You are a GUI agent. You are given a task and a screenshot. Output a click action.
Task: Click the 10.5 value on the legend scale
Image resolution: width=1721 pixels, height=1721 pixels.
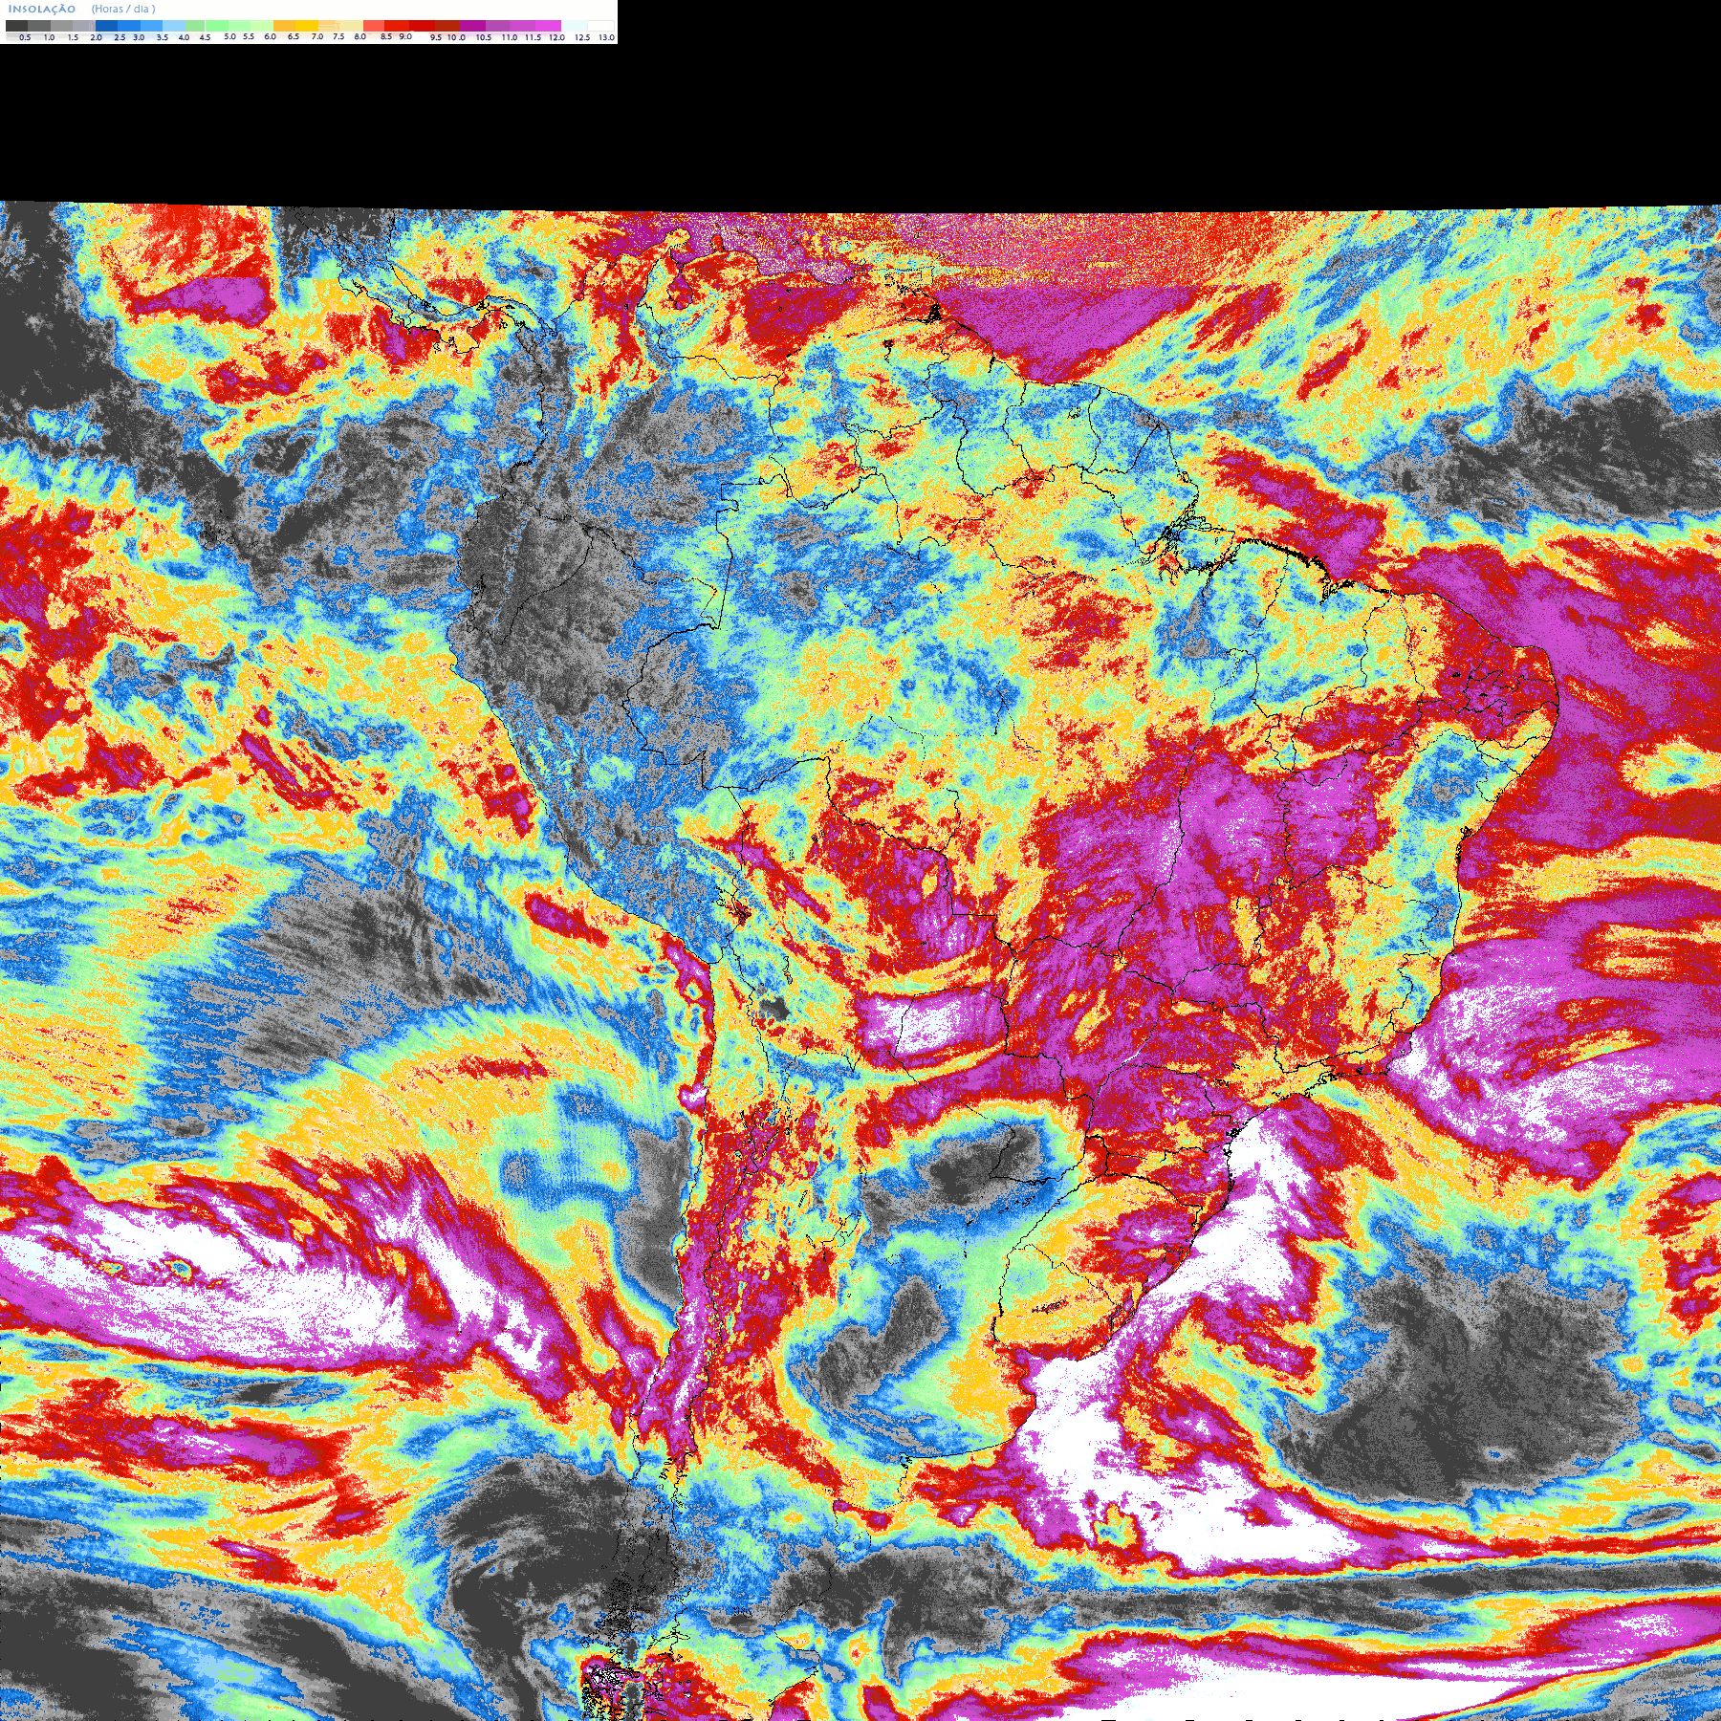click(x=484, y=37)
